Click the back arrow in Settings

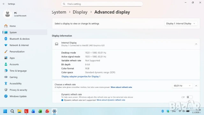tap(4, 4)
